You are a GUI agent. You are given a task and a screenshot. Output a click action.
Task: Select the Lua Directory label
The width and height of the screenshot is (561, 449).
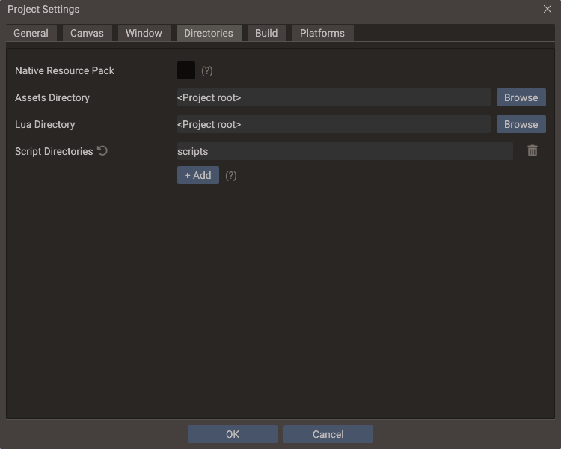pyautogui.click(x=45, y=124)
